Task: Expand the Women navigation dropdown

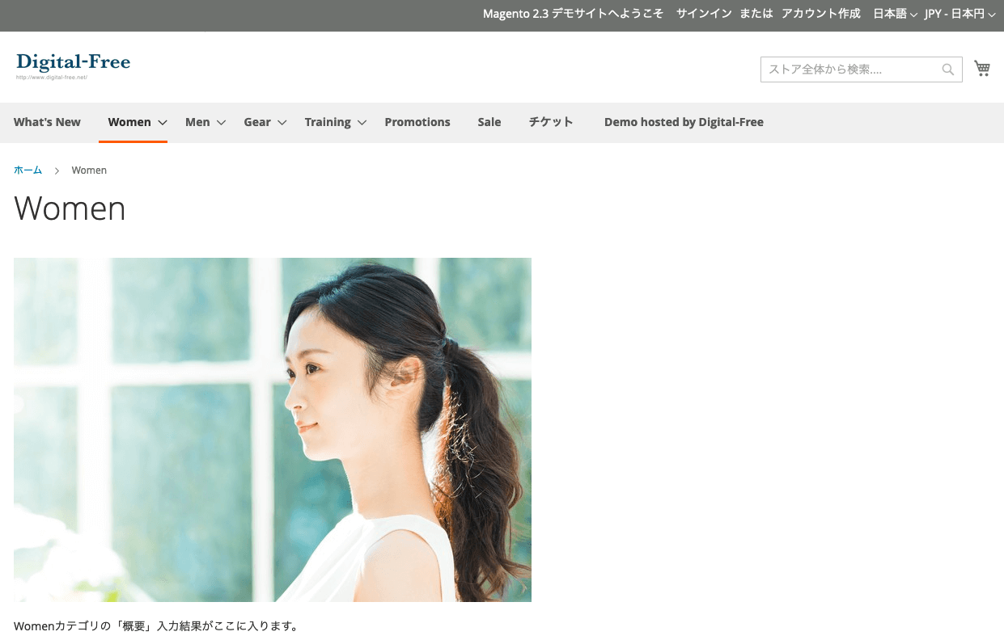Action: click(x=129, y=122)
